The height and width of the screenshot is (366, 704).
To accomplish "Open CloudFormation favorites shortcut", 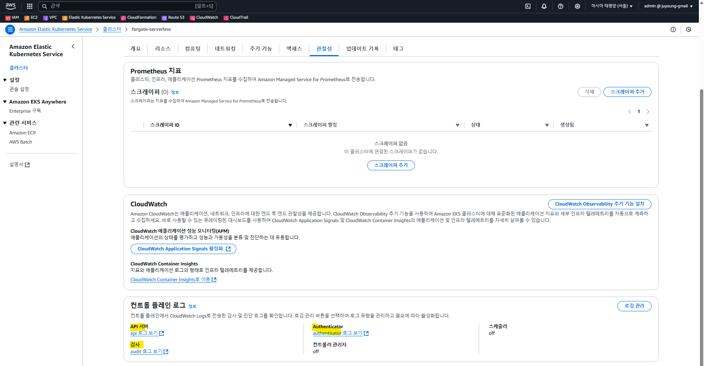I will pyautogui.click(x=139, y=18).
